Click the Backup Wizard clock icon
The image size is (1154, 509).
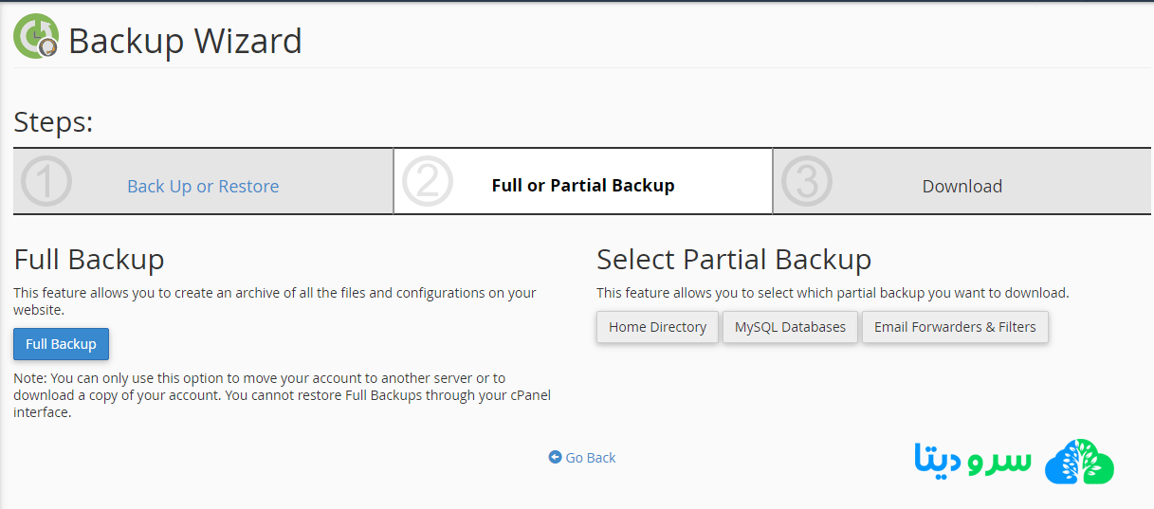(36, 38)
